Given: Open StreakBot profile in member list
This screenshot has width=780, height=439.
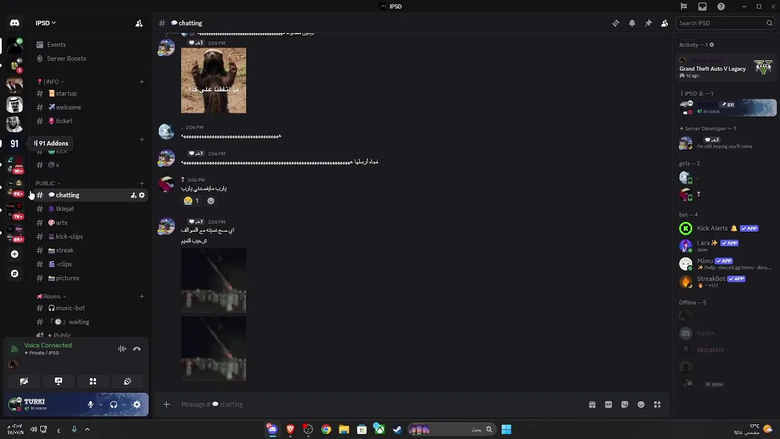Looking at the screenshot, I should click(726, 281).
